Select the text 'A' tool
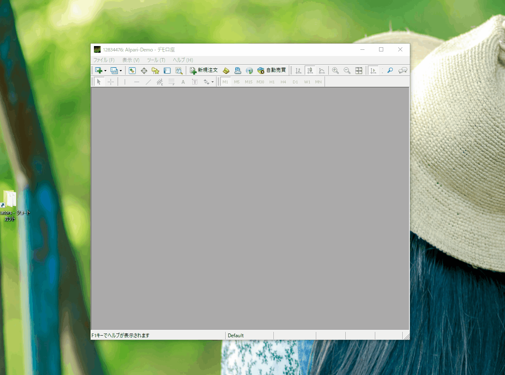This screenshot has height=375, width=505. click(183, 82)
